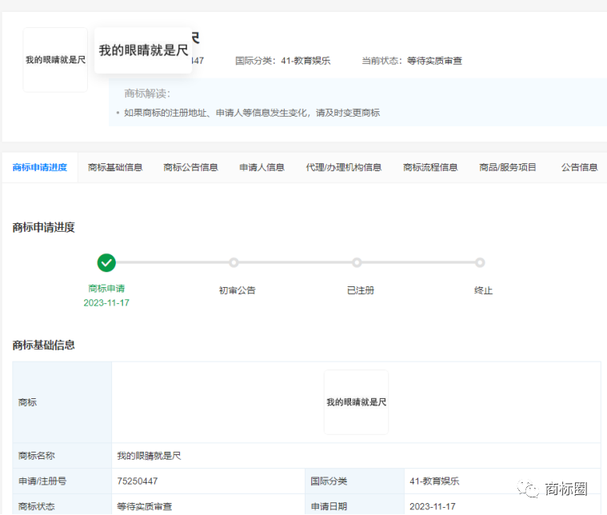This screenshot has width=607, height=515.
Task: Open the trademark image in 商标 table row
Action: click(356, 402)
